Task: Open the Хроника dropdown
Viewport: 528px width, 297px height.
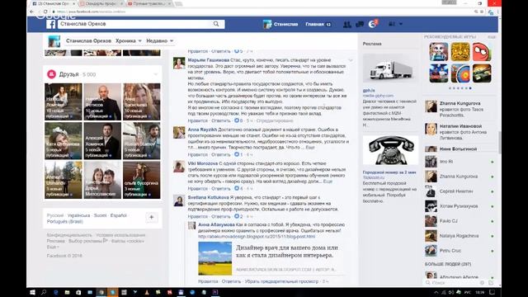Action: coord(129,40)
